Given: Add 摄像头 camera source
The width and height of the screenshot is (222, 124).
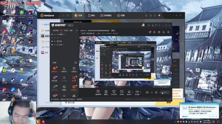Looking at the screenshot, I should click(x=106, y=93).
